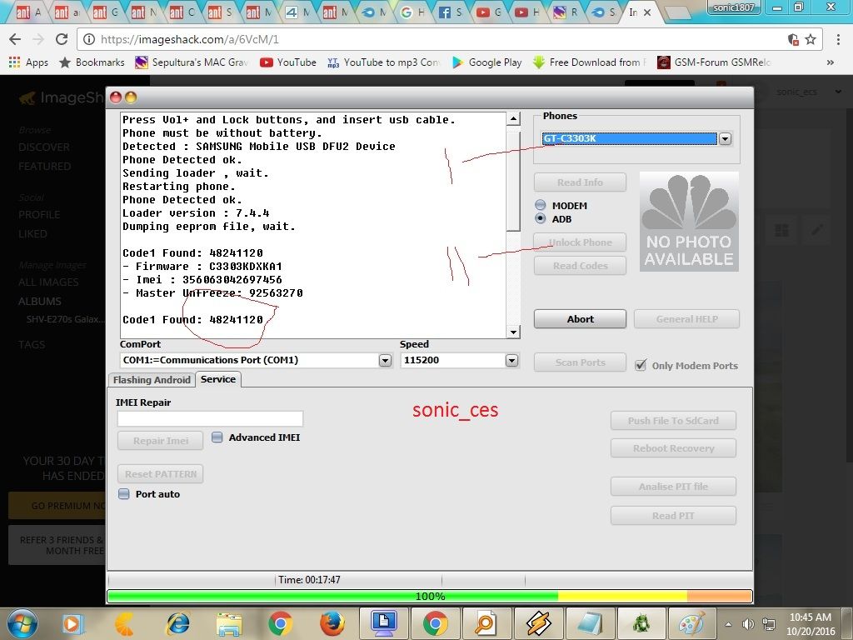Screen dimensions: 853x640
Task: Open Paint from the taskbar palette icon
Action: [692, 622]
